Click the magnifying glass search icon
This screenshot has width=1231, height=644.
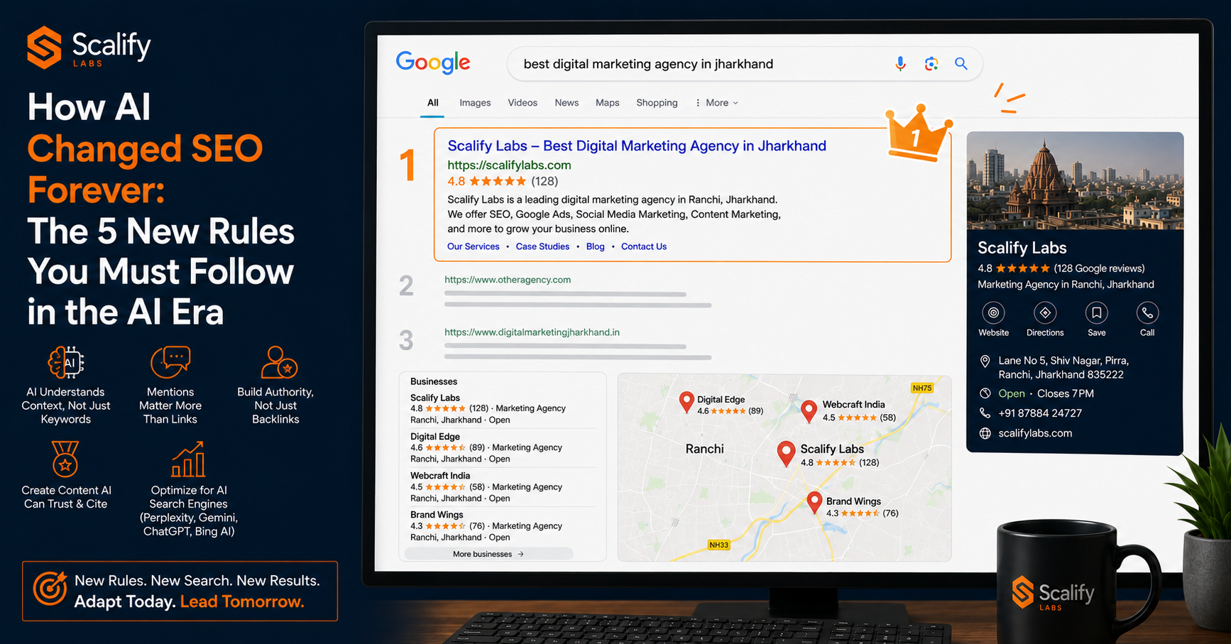(x=961, y=64)
